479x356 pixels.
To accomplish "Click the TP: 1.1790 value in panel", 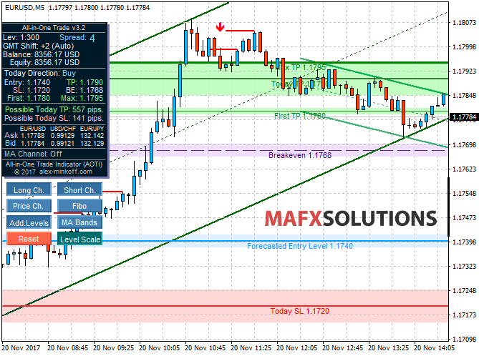I will click(84, 82).
